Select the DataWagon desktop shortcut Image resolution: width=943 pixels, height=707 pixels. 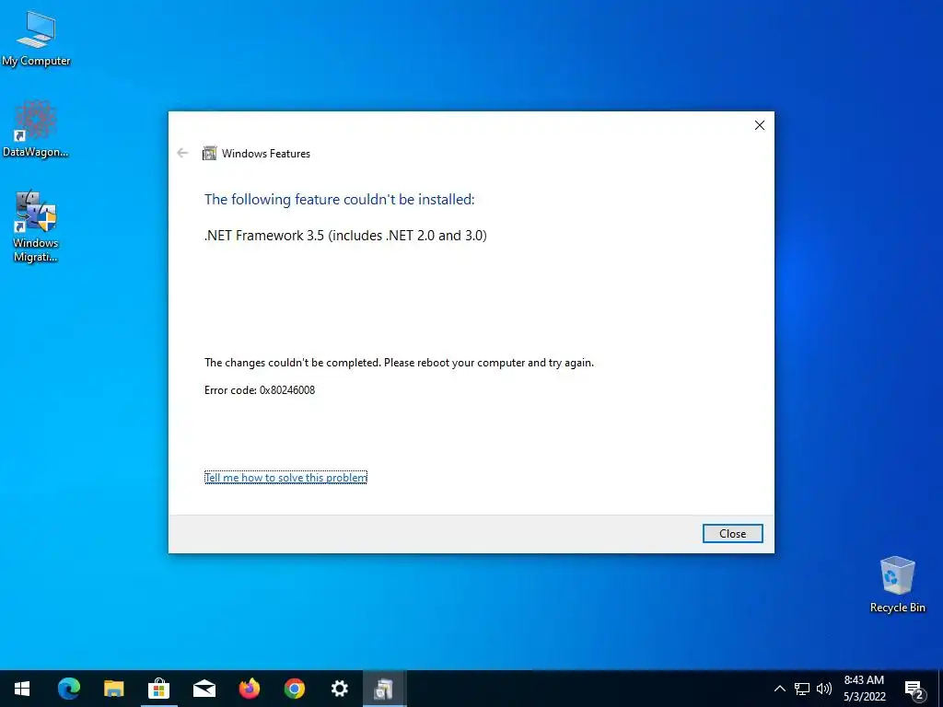coord(36,129)
